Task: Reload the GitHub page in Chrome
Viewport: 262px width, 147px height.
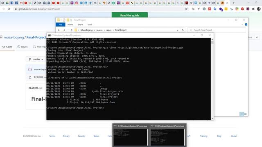Action: [9, 9]
